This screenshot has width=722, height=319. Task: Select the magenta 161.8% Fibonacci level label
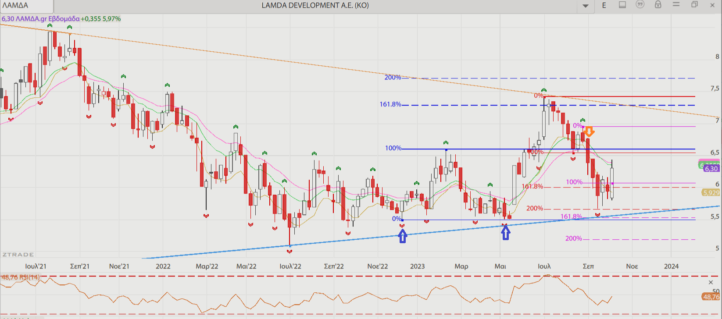[x=572, y=216]
